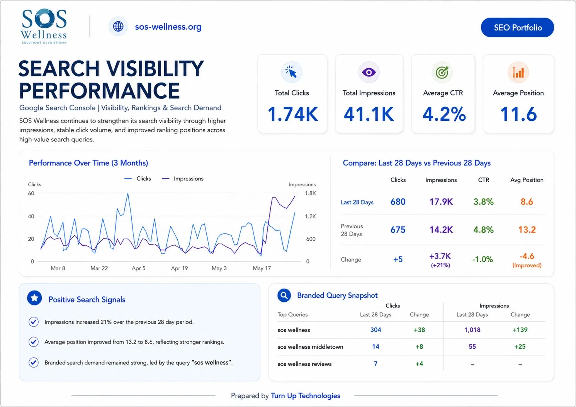This screenshot has width=576, height=407.
Task: Click the eye icon on Total Impressions card
Action: click(x=369, y=72)
